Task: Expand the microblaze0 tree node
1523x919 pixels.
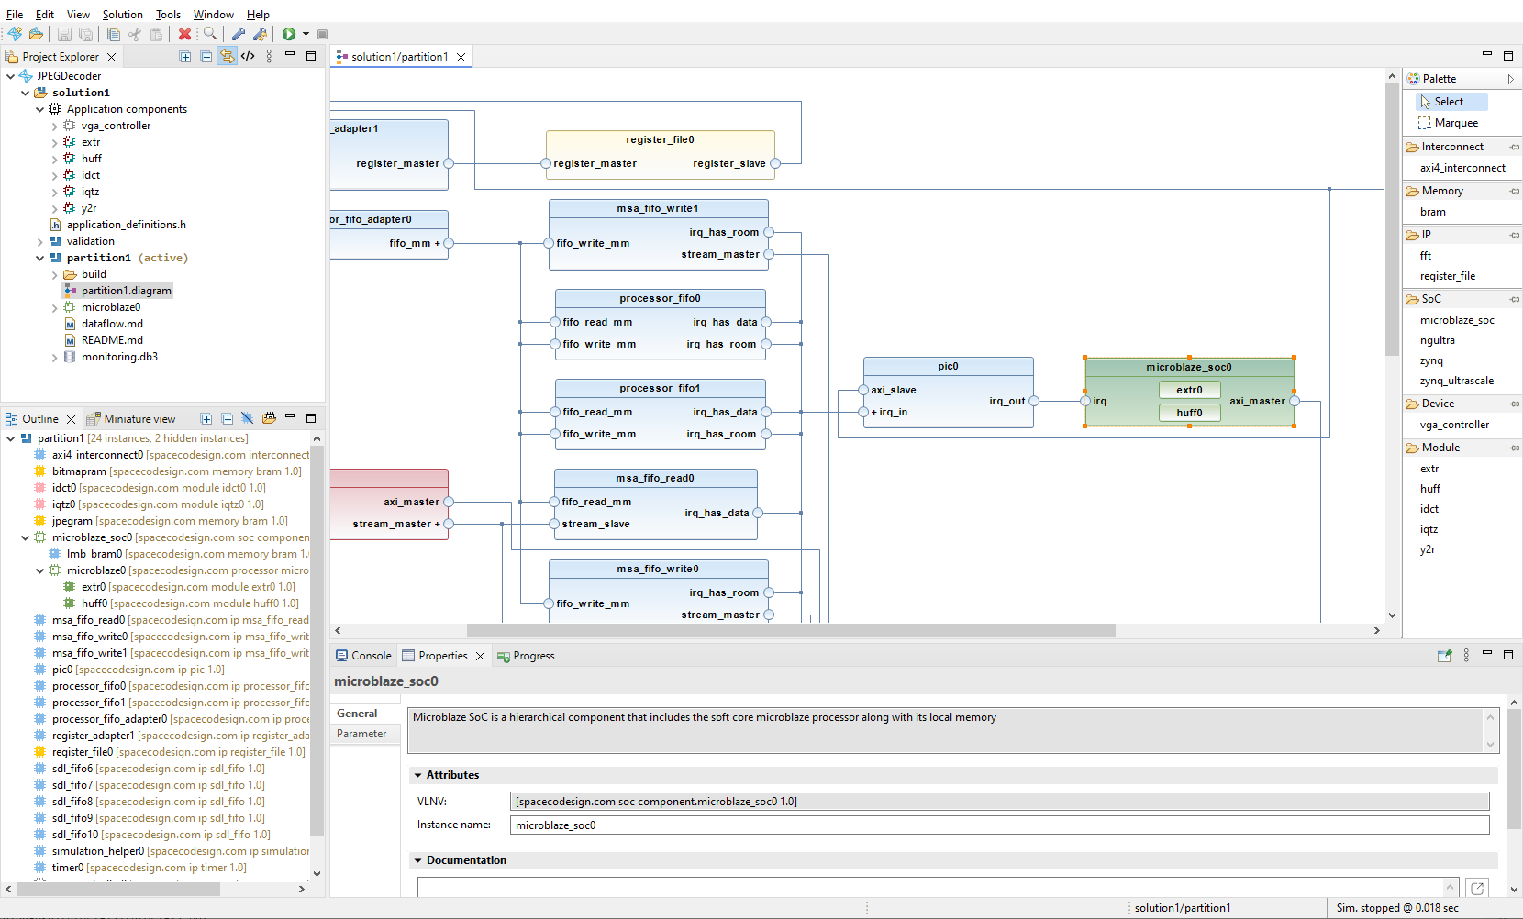Action: tap(54, 308)
